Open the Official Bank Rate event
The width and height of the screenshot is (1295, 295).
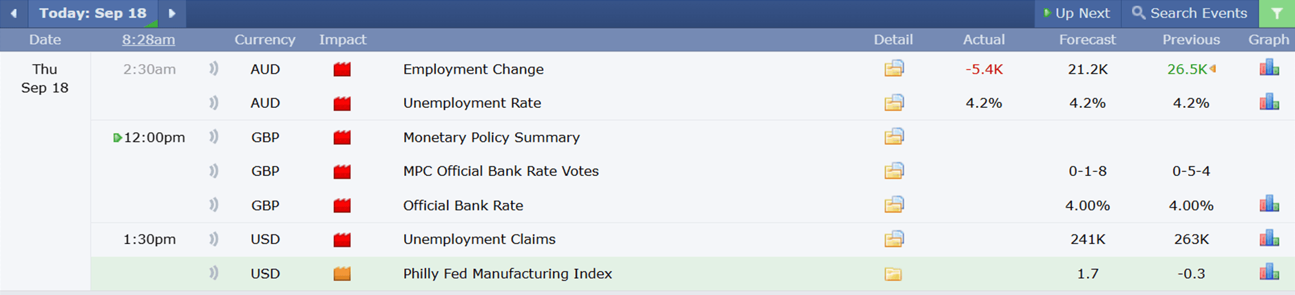463,206
